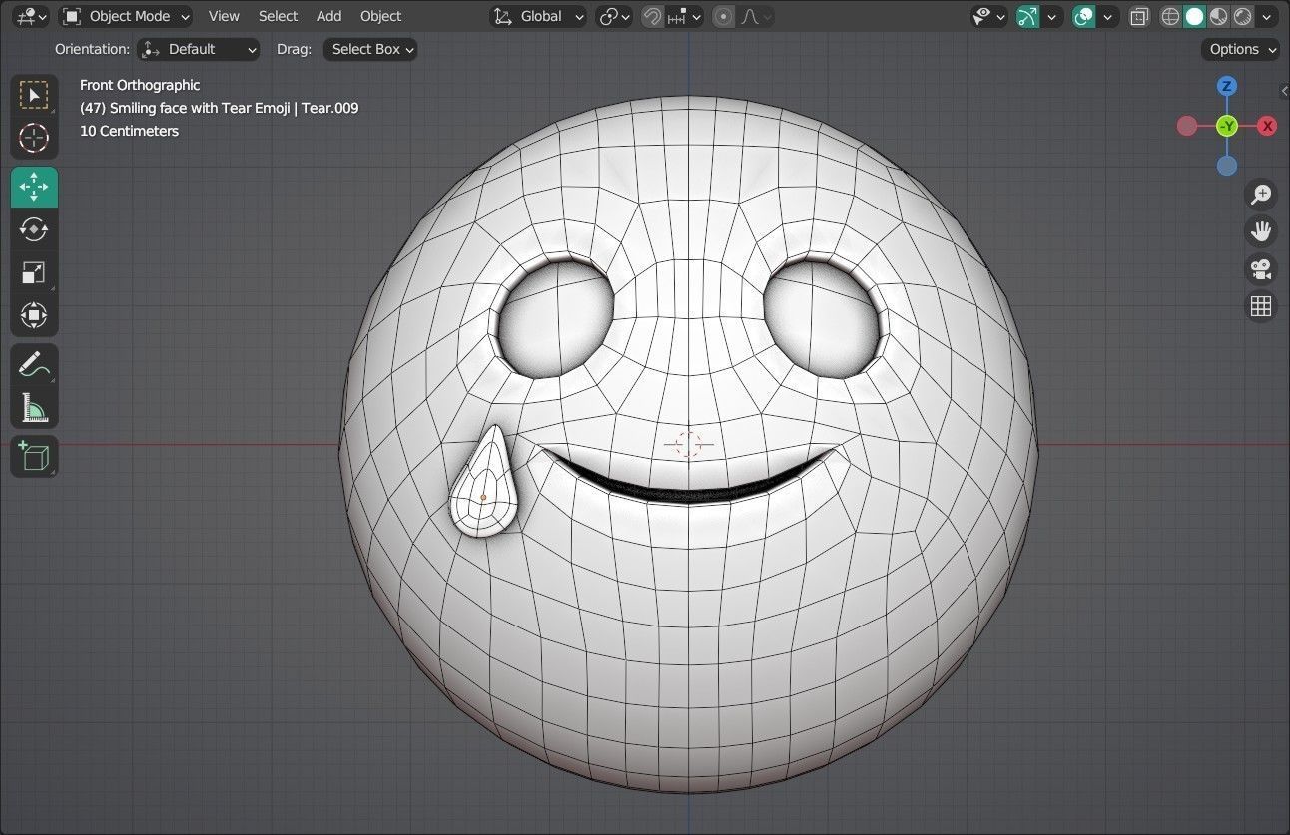This screenshot has height=835, width=1290.
Task: Select the Move tool
Action: 34,187
